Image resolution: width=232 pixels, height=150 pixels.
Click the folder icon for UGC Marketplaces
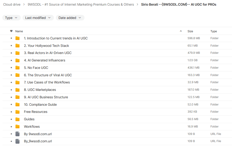(x=17, y=90)
